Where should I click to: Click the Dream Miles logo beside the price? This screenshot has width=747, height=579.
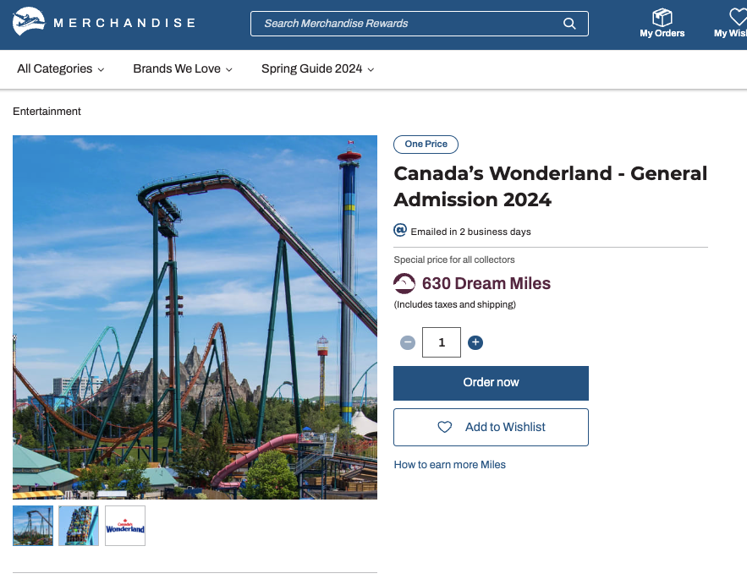(404, 283)
